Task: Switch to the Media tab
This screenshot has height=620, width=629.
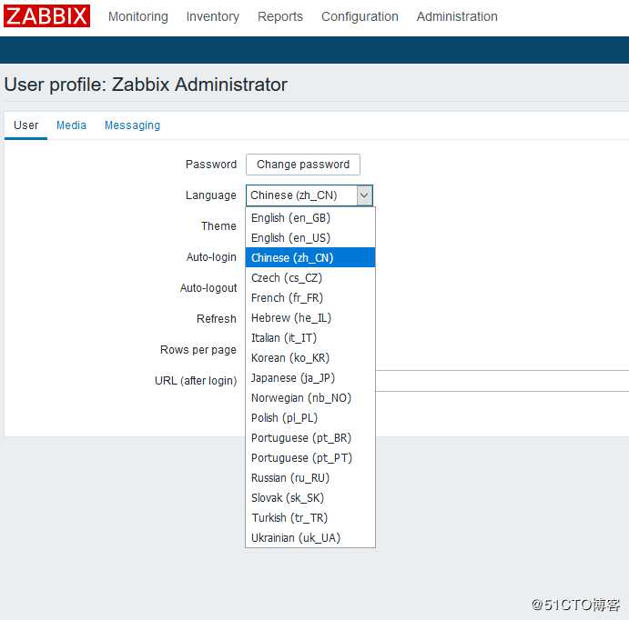Action: coord(71,125)
